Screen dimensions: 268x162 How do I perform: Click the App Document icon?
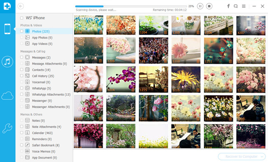tap(27, 157)
